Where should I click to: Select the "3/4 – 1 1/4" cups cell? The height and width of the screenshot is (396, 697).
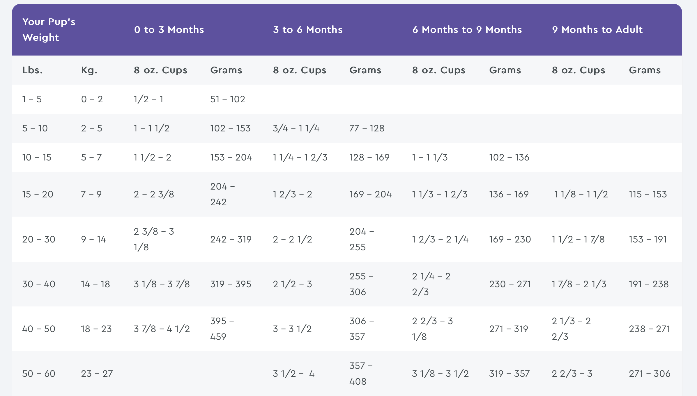[296, 128]
